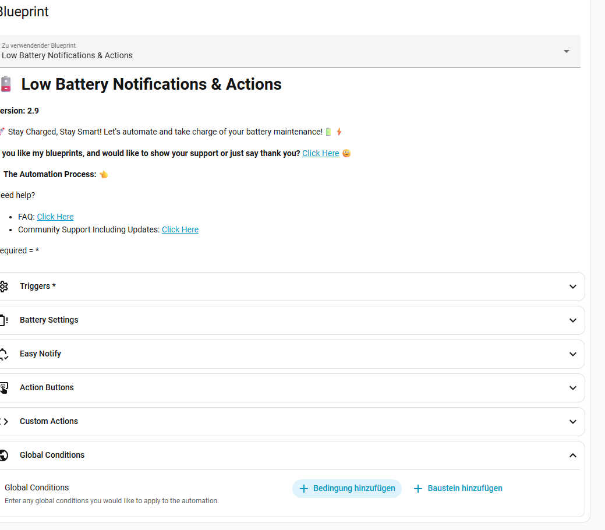The image size is (605, 530).
Task: Open the Community Support 'Click Here' link
Action: click(180, 229)
